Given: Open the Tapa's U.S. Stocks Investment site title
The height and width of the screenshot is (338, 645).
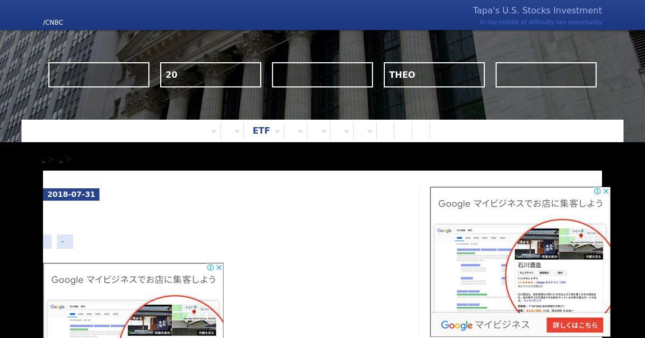Looking at the screenshot, I should (537, 10).
